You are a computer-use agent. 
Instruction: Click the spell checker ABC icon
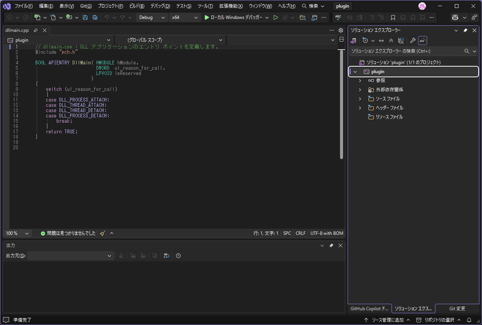pyautogui.click(x=338, y=17)
